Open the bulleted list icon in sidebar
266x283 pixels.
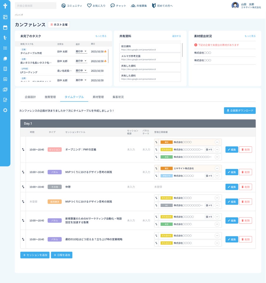click(x=5, y=48)
